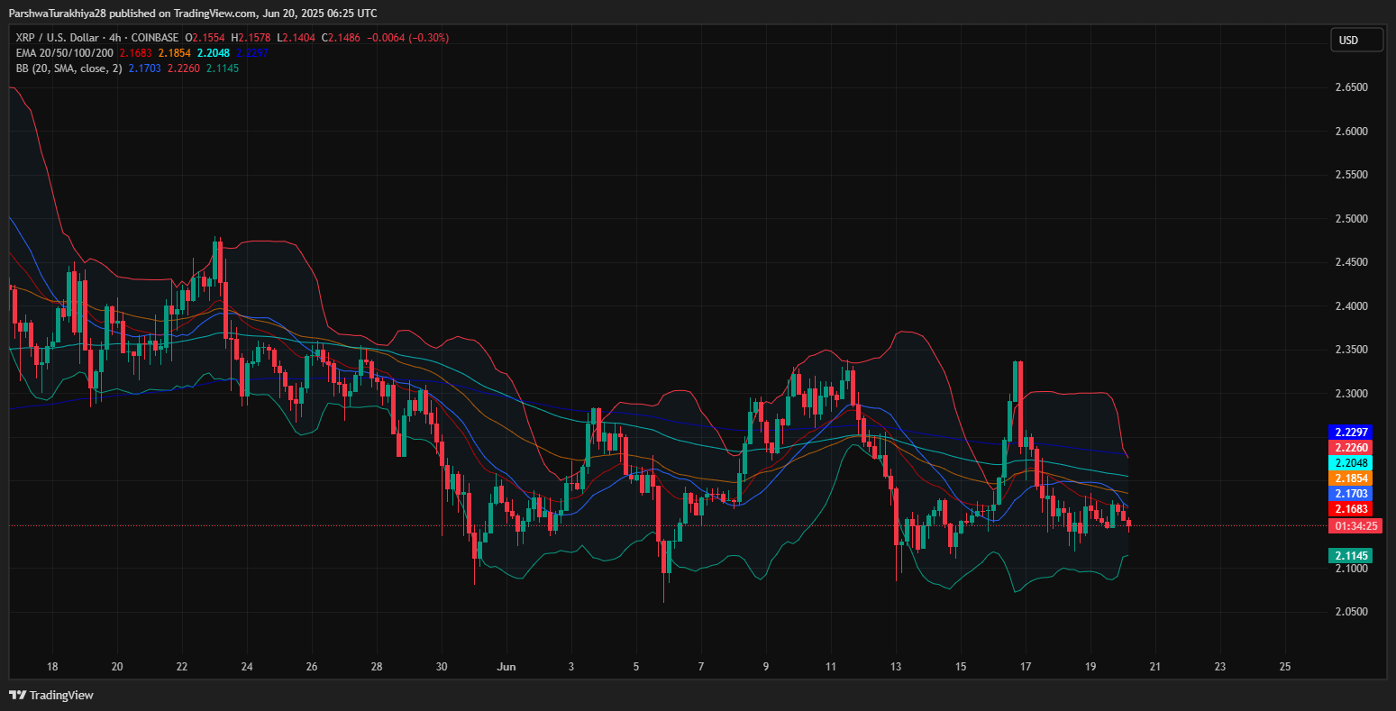Click date 25 on the time axis
Image resolution: width=1396 pixels, height=711 pixels.
tap(1285, 667)
